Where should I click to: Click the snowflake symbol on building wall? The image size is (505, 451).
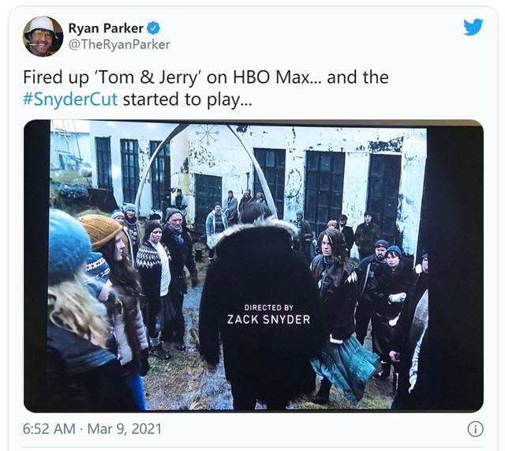coord(208,134)
